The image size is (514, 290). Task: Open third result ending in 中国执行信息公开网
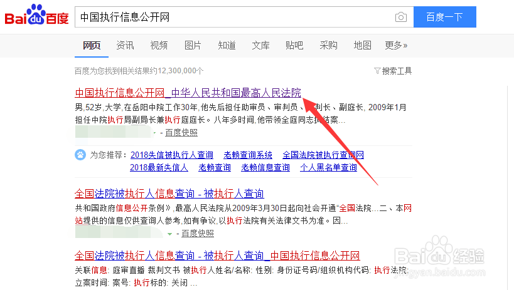(217, 256)
